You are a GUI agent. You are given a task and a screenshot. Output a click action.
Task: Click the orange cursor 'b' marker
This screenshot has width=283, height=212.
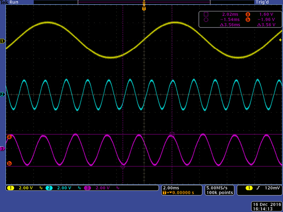[x=10, y=163]
